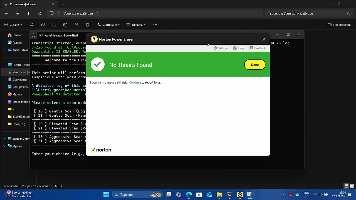
Task: Switch to Norton Power Eraser on the taskbar
Action: (240, 194)
